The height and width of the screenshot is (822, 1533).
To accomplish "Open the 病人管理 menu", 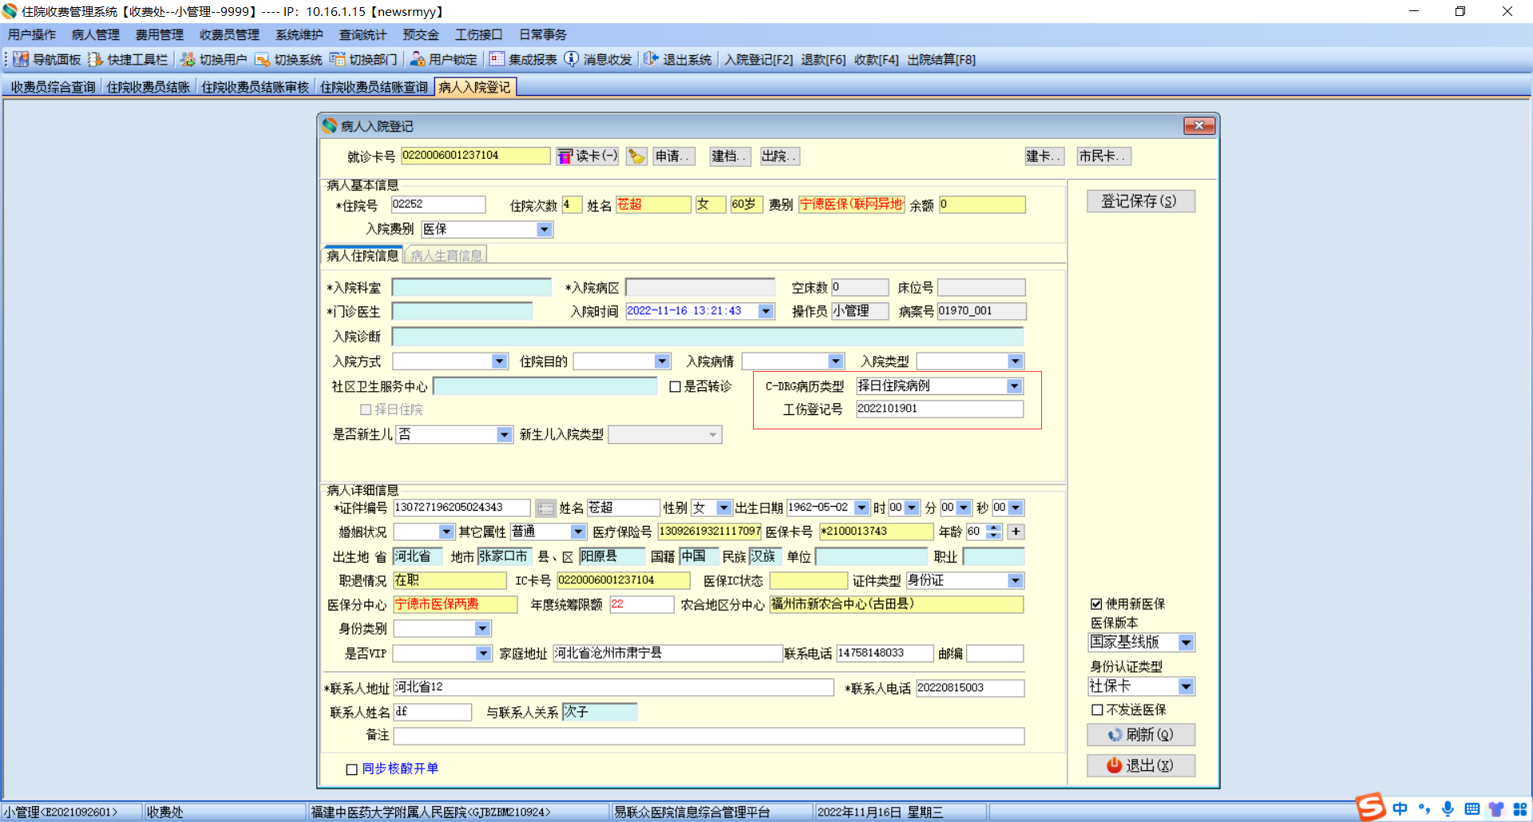I will coord(96,35).
